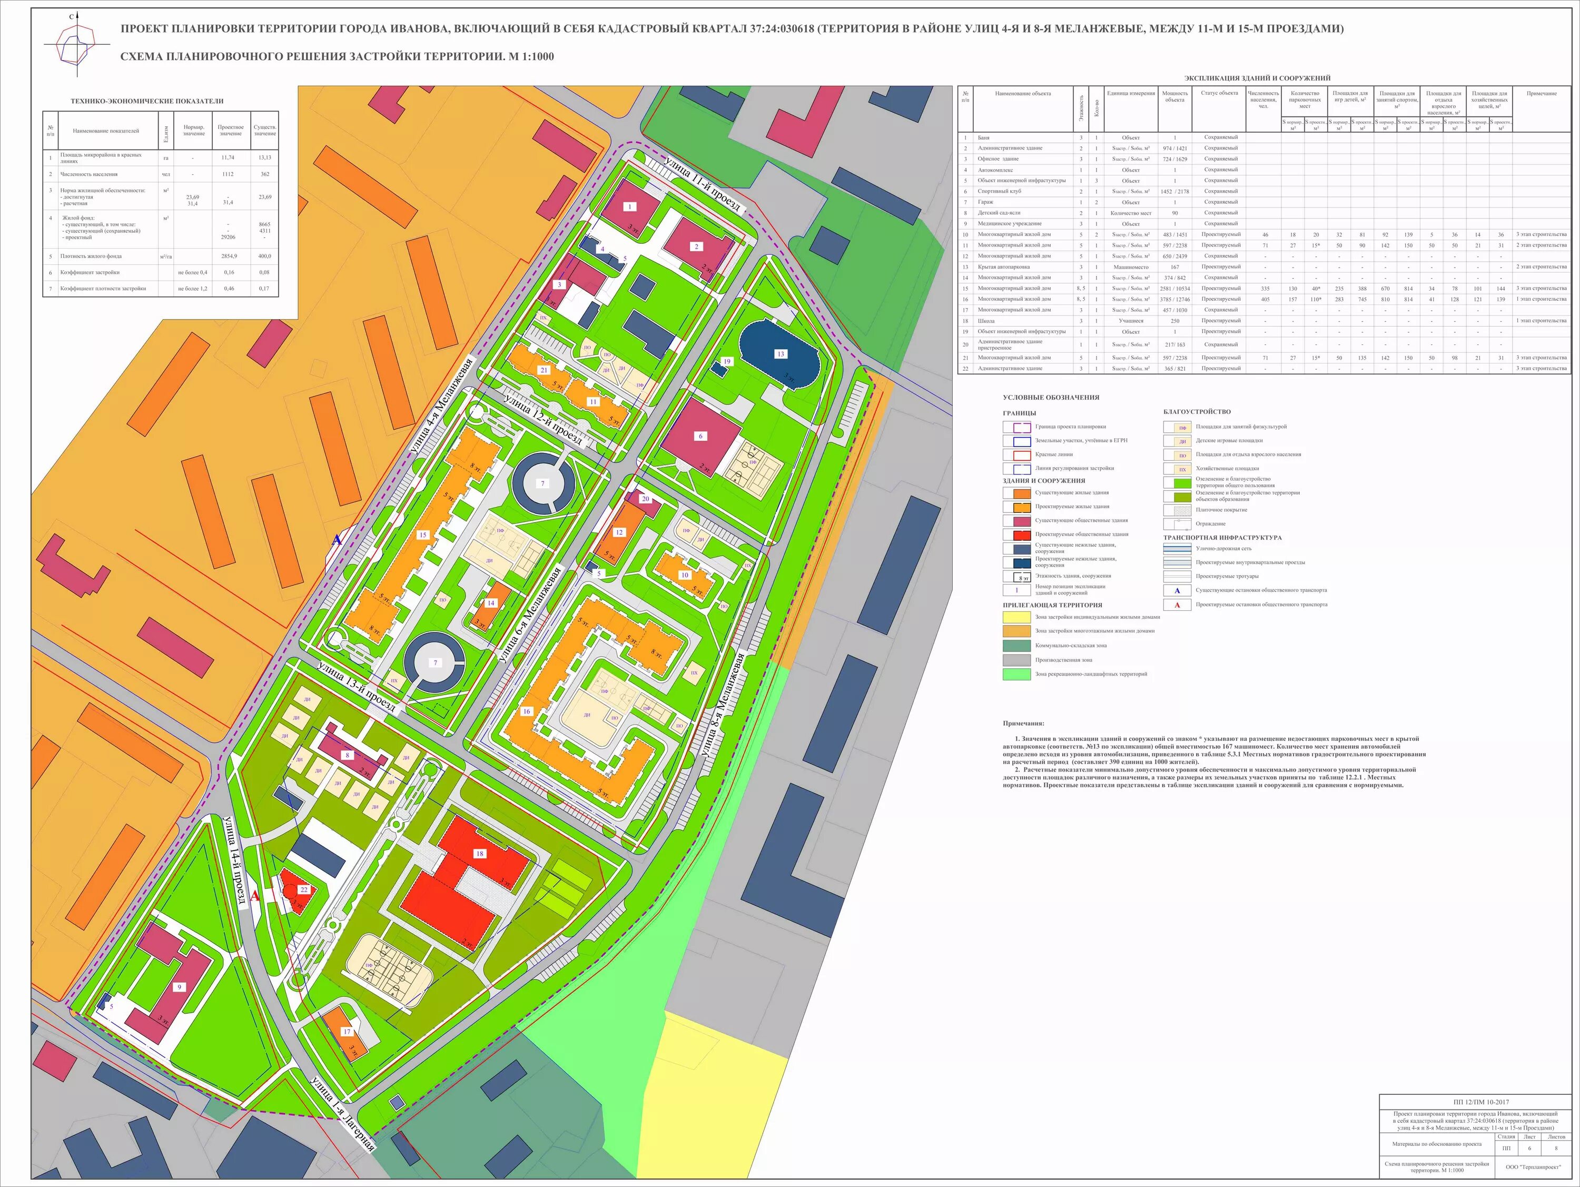The height and width of the screenshot is (1187, 1580).
Task: Click the fencing legend symbol
Action: (1177, 524)
